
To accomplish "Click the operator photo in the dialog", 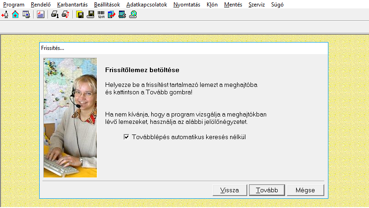I will pos(70,118).
